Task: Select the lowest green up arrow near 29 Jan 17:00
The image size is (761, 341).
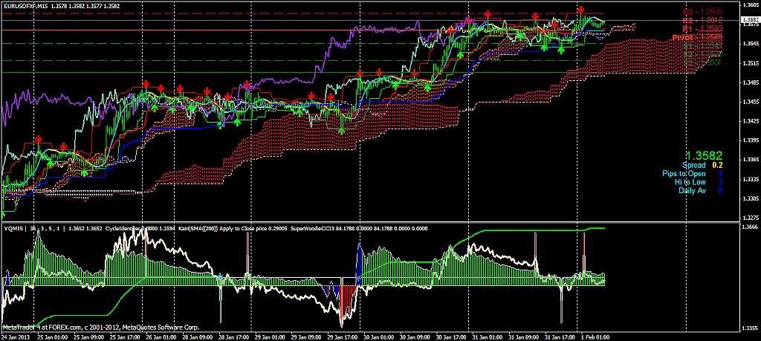Action: tap(341, 130)
